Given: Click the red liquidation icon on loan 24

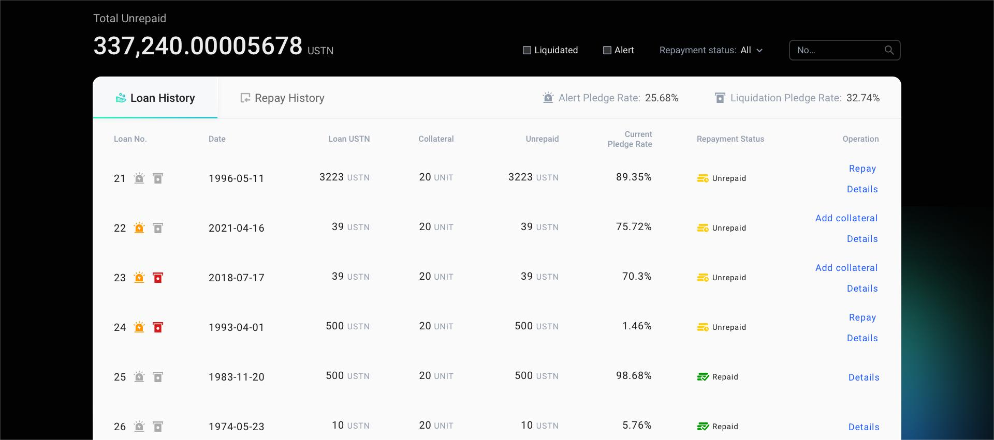Looking at the screenshot, I should click(x=158, y=327).
